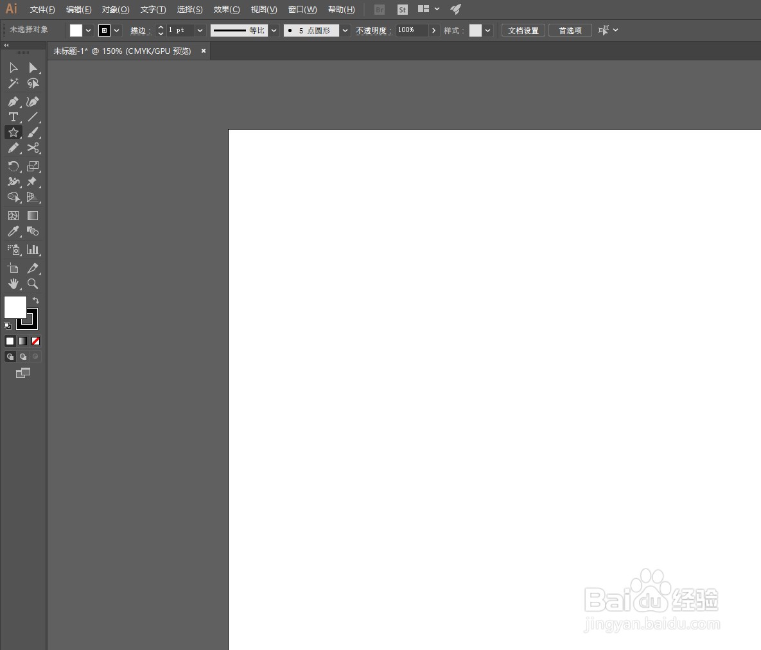Viewport: 761px width, 650px height.
Task: Select the Scissors tool
Action: (x=33, y=148)
